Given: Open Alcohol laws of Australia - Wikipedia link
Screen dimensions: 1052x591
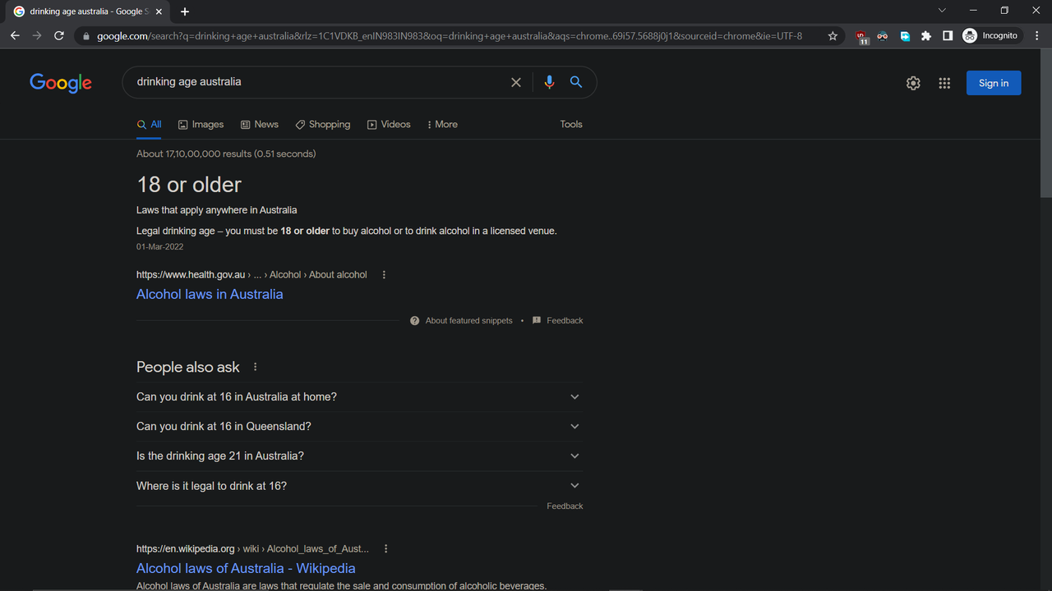Looking at the screenshot, I should click(x=246, y=569).
